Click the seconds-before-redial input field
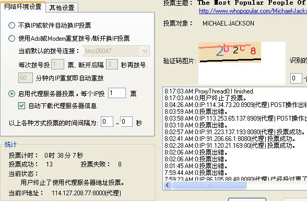The height and width of the screenshot is (201, 307). click(112, 64)
